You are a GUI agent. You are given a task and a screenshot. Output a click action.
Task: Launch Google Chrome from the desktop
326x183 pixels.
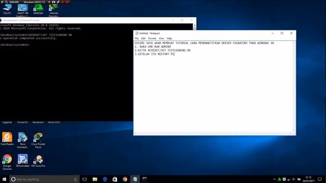pyautogui.click(x=7, y=162)
